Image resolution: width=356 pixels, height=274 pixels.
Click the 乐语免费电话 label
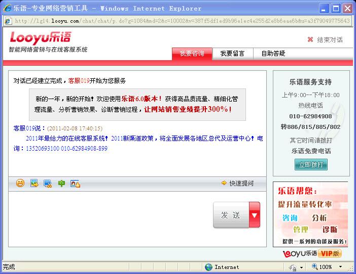[x=311, y=151]
